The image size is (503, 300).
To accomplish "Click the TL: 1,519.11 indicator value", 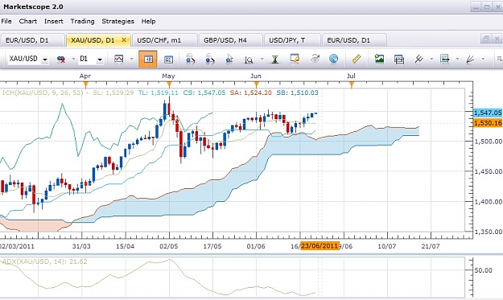I will coord(159,93).
